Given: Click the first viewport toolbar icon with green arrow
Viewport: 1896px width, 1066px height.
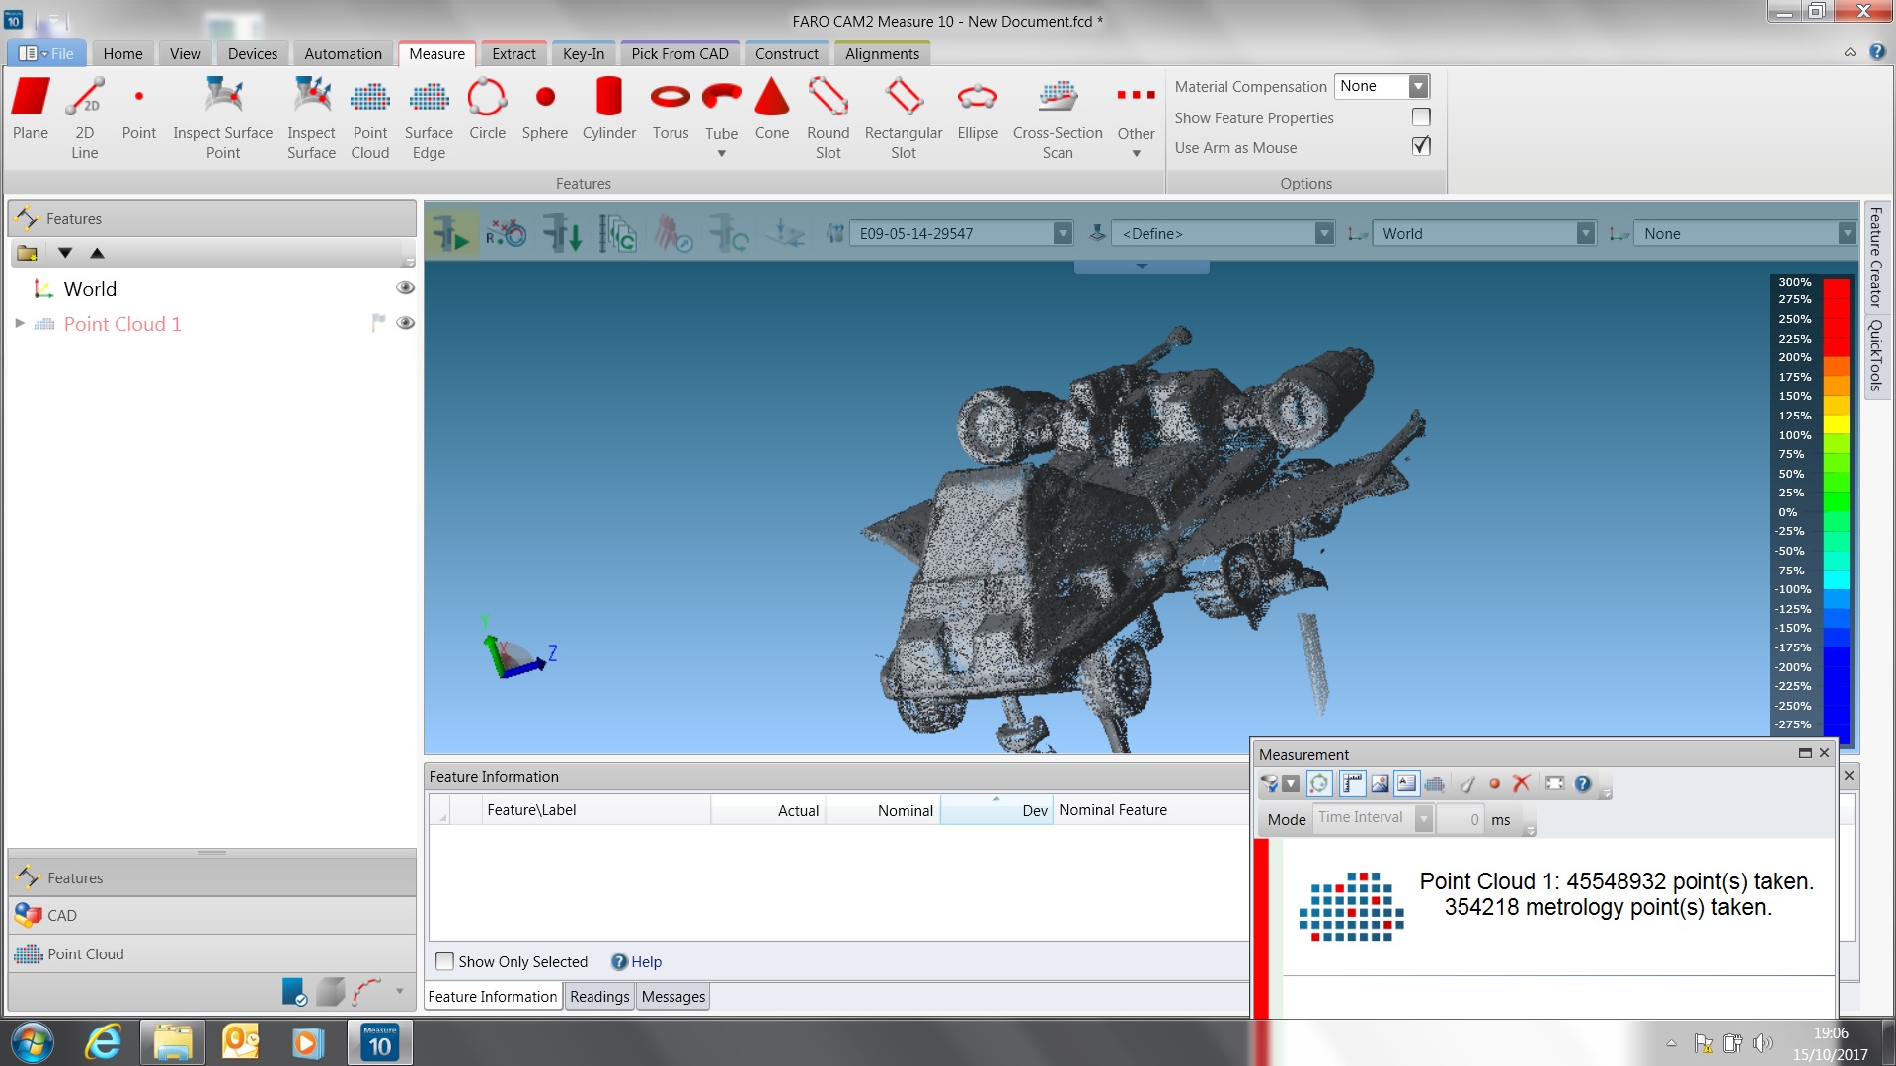Looking at the screenshot, I should (451, 234).
